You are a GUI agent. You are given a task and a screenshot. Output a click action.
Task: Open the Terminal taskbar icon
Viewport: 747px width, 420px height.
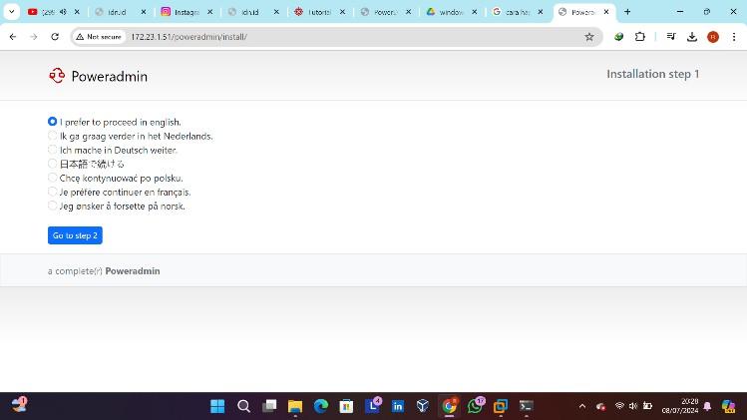click(526, 406)
